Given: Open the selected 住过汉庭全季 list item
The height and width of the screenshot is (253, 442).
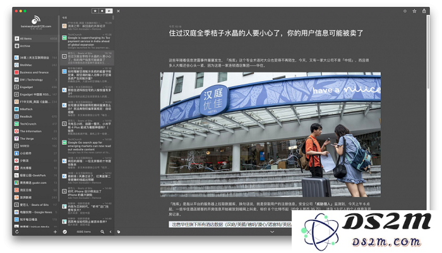Looking at the screenshot, I should [87, 58].
